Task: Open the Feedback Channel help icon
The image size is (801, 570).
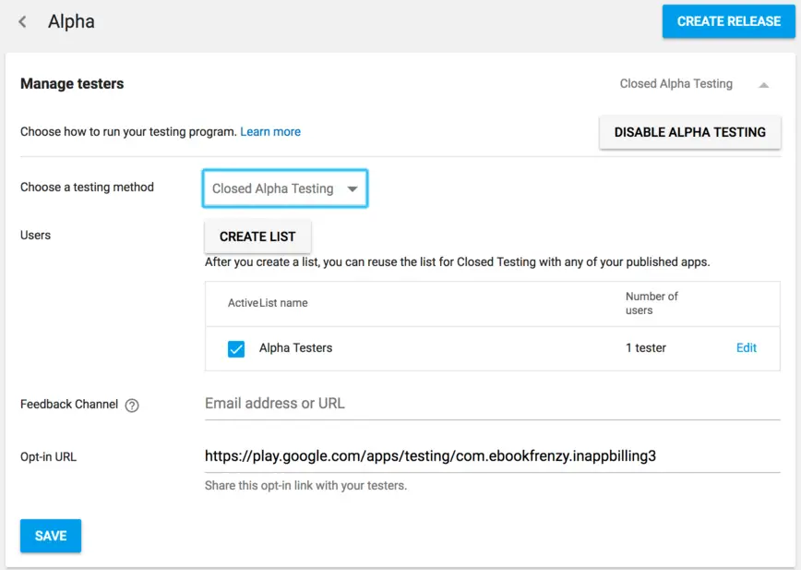Action: 132,405
